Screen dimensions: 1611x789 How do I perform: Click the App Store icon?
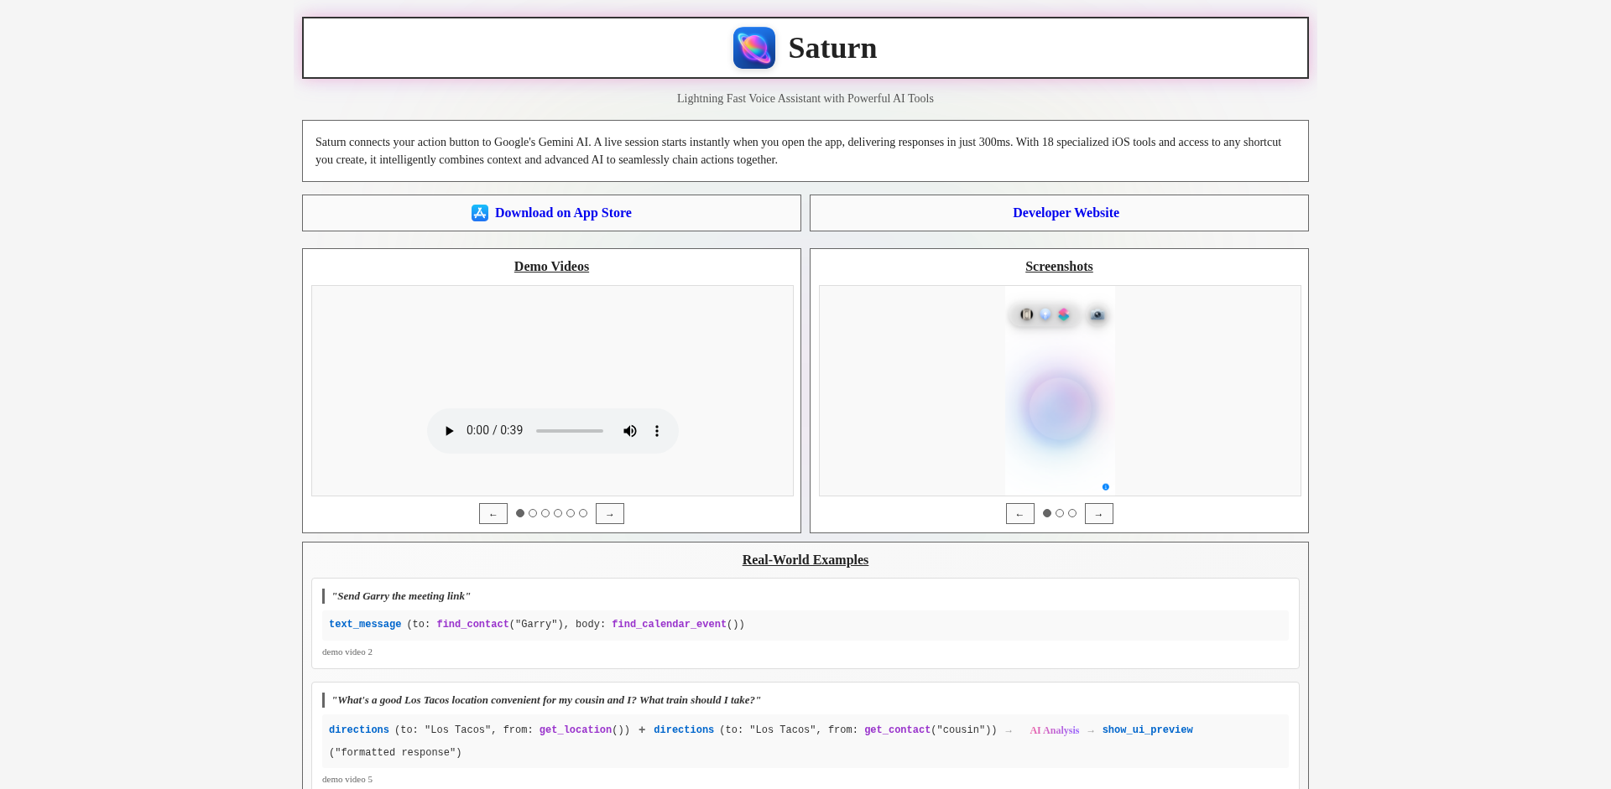point(480,213)
